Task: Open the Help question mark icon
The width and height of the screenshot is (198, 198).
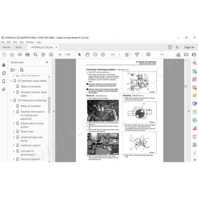Action: pyautogui.click(x=170, y=47)
